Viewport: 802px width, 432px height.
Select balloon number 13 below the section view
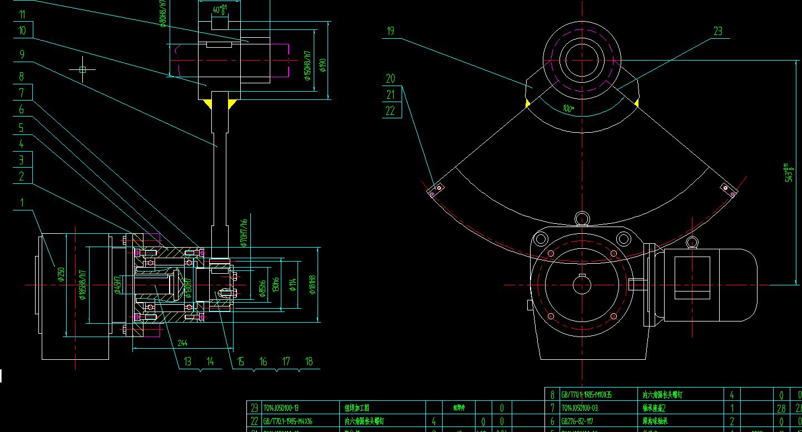click(187, 361)
